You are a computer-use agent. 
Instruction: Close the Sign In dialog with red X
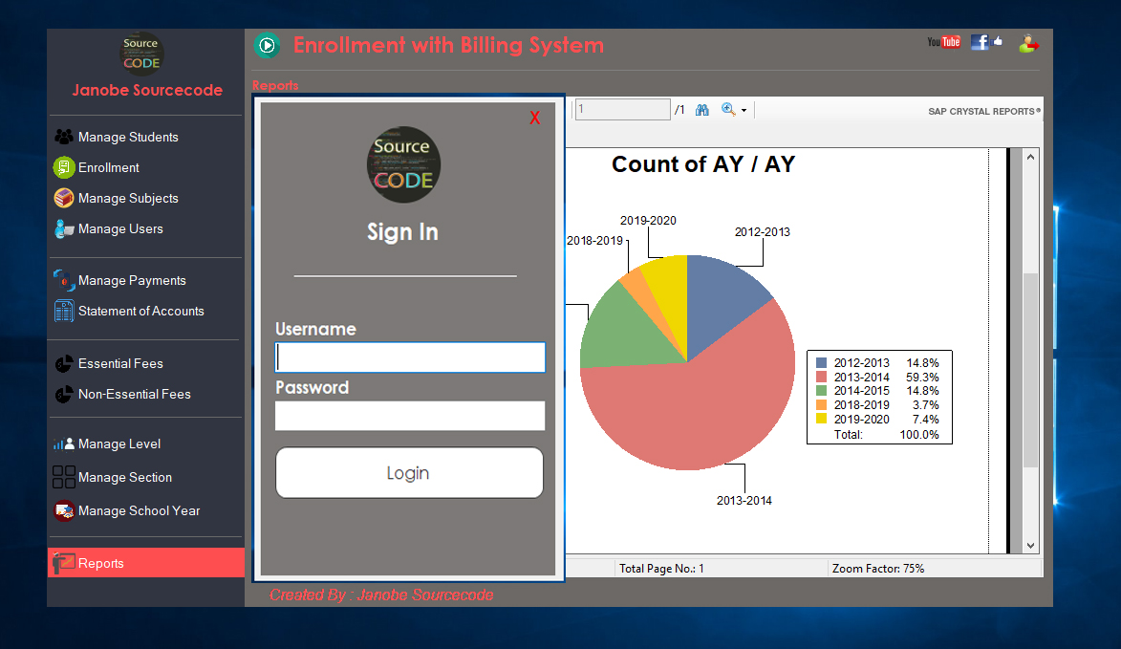[x=535, y=118]
